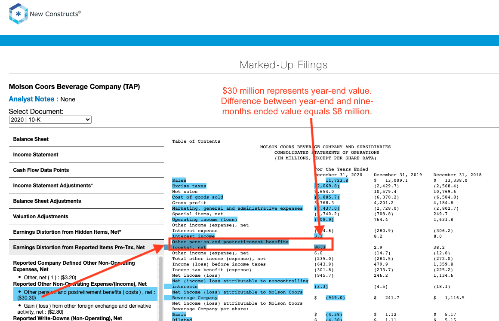
Task: Click highlighted Interest income line item
Action: [194, 236]
